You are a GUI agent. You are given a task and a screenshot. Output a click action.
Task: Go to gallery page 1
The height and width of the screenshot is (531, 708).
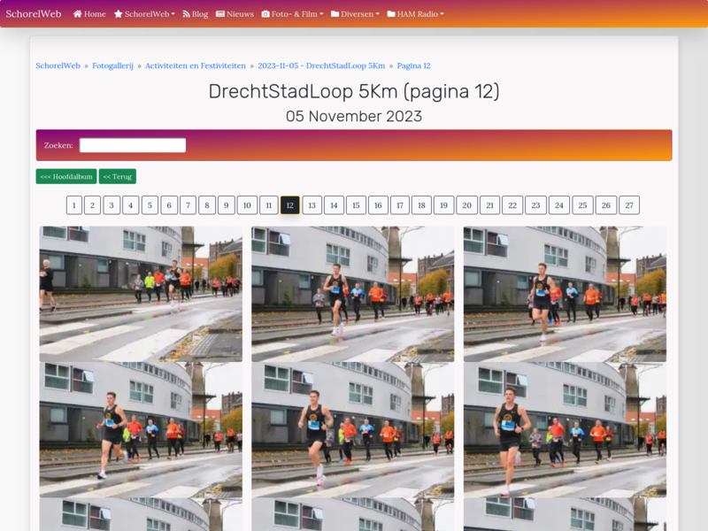tap(74, 205)
